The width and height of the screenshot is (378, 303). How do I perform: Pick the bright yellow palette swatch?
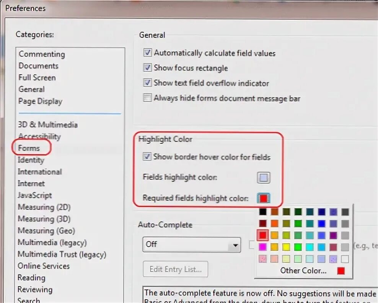pyautogui.click(x=286, y=247)
